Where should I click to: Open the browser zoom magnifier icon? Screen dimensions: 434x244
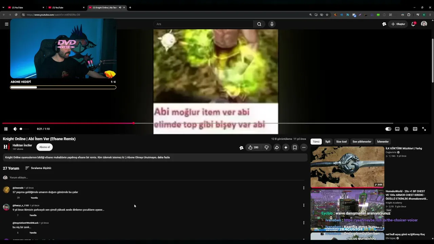(310, 15)
